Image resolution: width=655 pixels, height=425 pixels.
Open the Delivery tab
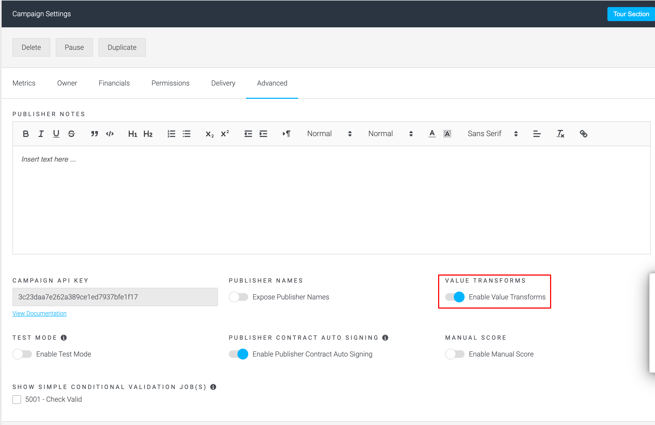coord(223,83)
